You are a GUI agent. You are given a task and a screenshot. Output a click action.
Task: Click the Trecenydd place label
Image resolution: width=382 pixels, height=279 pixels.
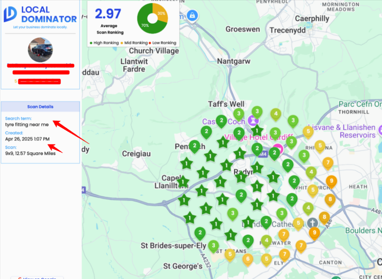pyautogui.click(x=288, y=31)
